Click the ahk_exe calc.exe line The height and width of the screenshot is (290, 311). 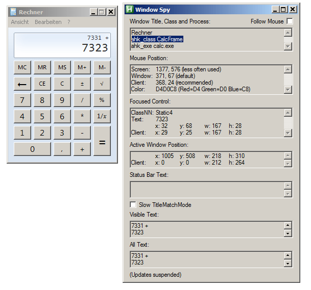152,46
